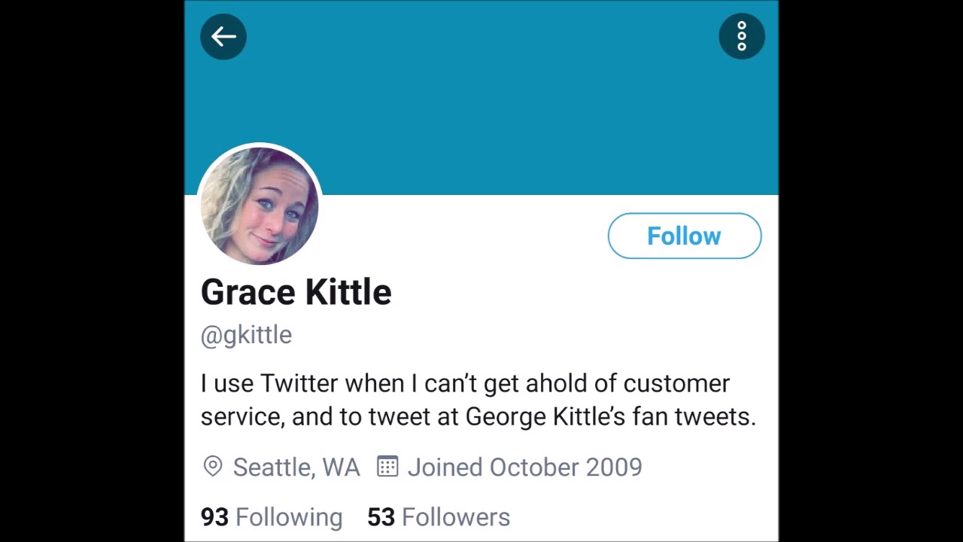Click the word 'Twitter' in the bio
This screenshot has width=963, height=542.
click(299, 384)
